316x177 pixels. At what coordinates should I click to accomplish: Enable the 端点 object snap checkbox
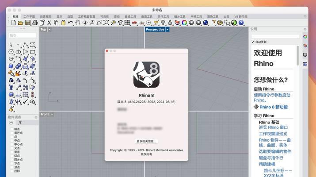11,129
